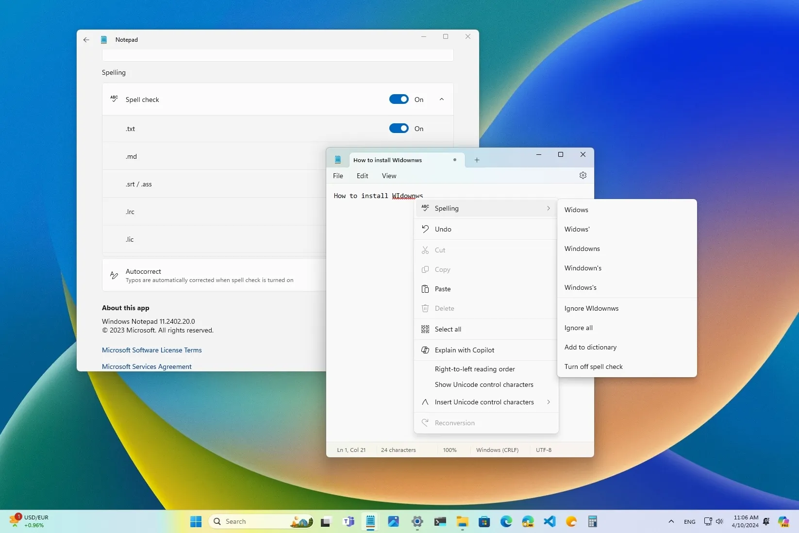Turn off the Spell check toggle
The image size is (799, 533).
pos(399,99)
